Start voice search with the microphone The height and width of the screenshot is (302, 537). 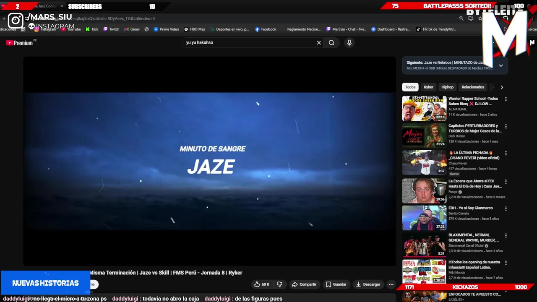coord(349,42)
